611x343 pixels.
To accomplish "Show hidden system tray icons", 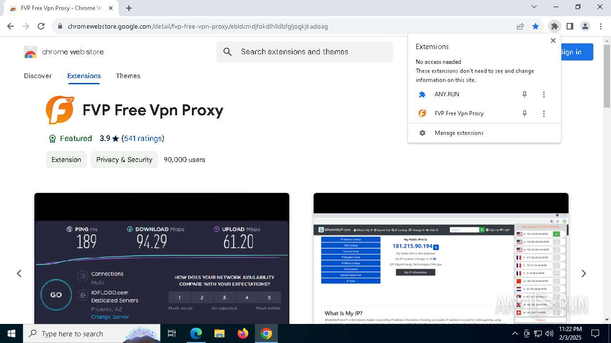I will 515,333.
